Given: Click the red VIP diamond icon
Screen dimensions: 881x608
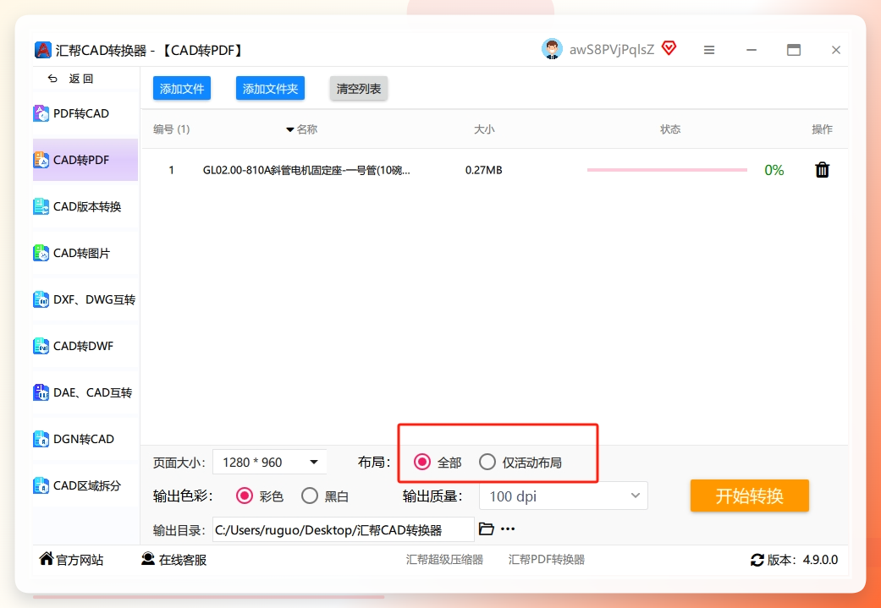Looking at the screenshot, I should point(669,48).
